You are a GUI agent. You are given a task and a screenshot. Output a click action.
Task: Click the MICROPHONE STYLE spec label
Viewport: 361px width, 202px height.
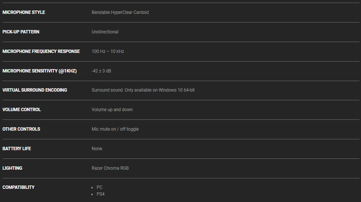[24, 12]
